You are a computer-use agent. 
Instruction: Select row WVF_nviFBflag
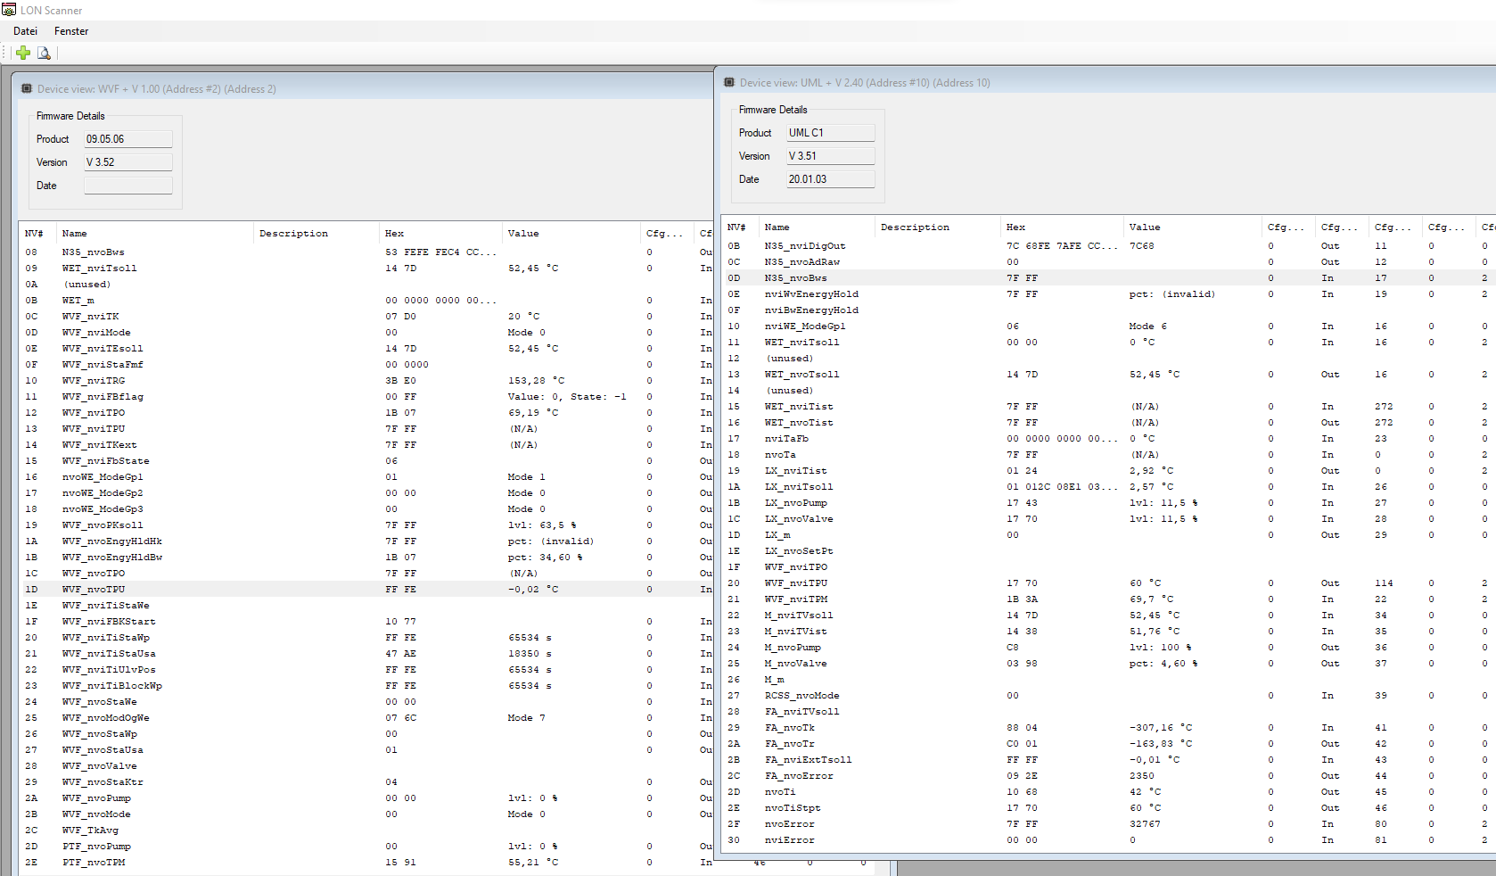coord(367,397)
